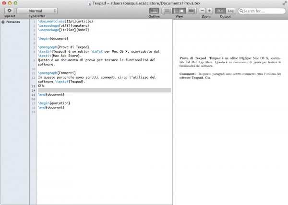Click the \paragraph{Commenti} line
Screen dimensions: 288x205
(x=57, y=73)
